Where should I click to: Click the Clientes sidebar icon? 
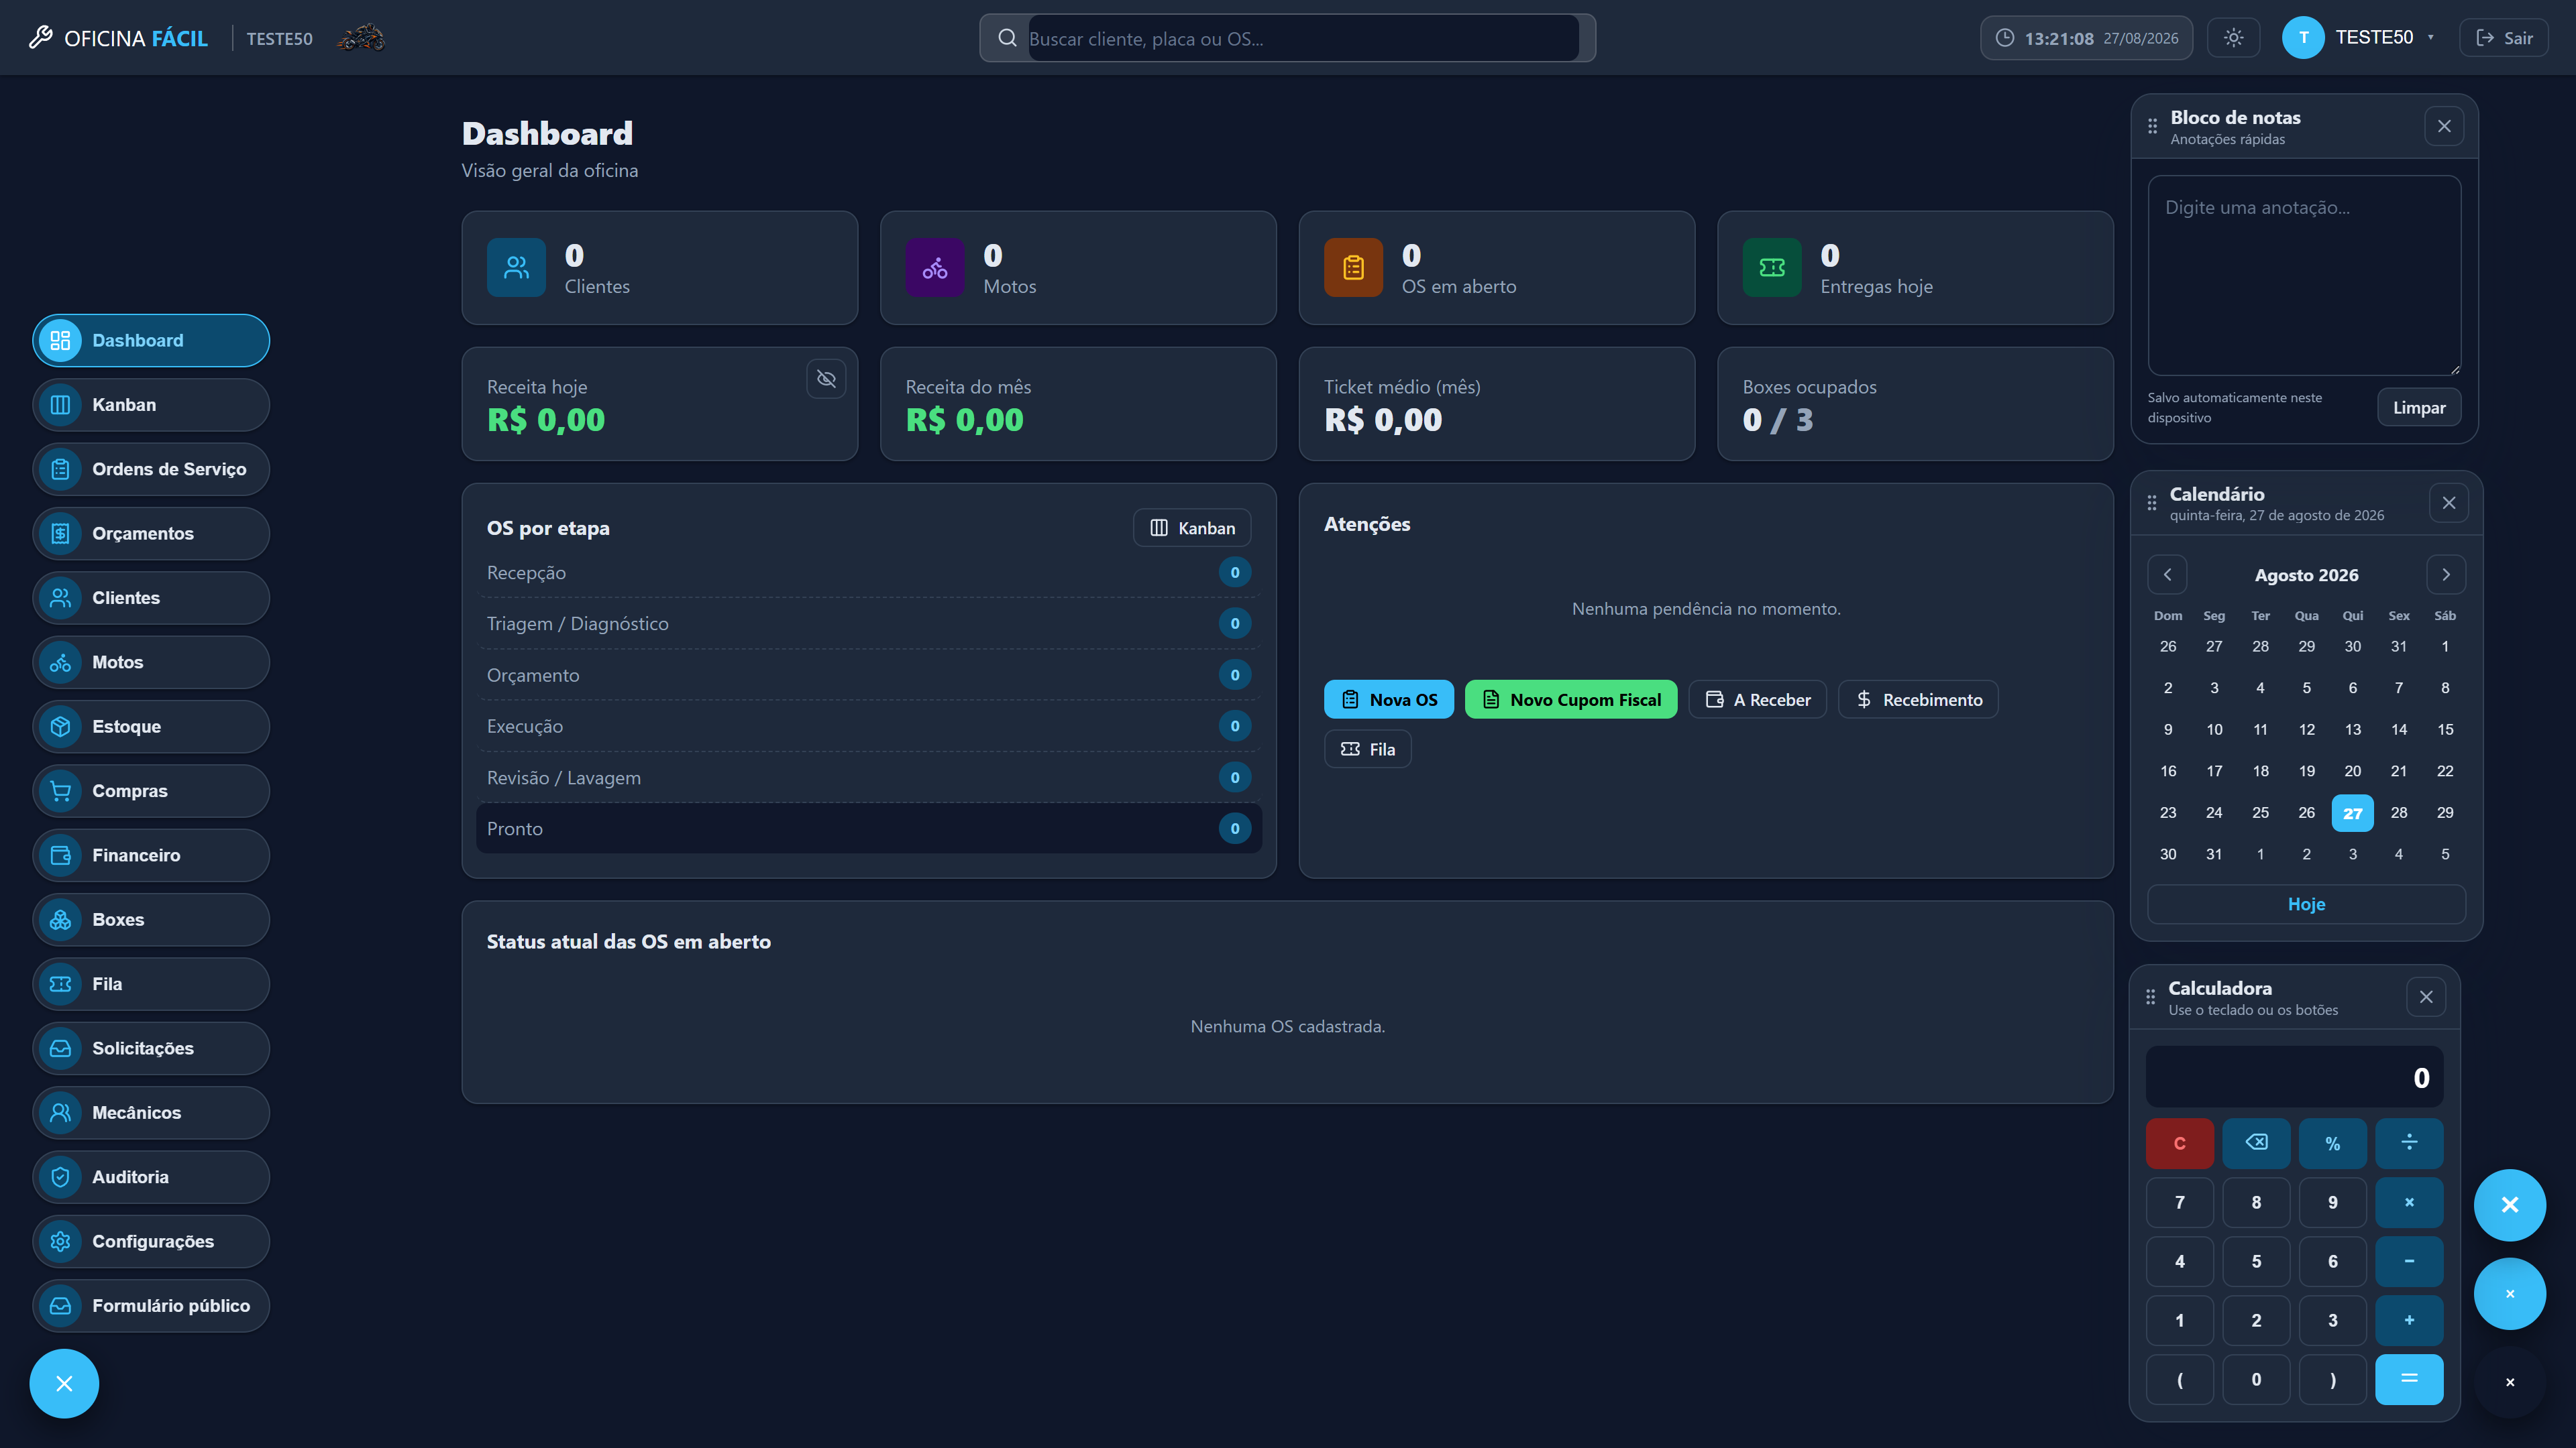pyautogui.click(x=60, y=597)
